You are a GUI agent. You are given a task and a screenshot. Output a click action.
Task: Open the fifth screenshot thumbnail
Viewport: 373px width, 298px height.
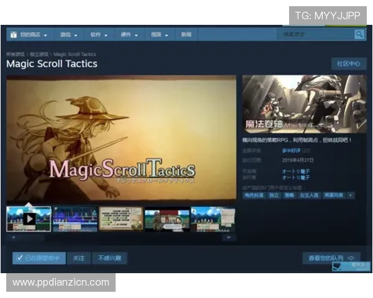click(x=213, y=219)
